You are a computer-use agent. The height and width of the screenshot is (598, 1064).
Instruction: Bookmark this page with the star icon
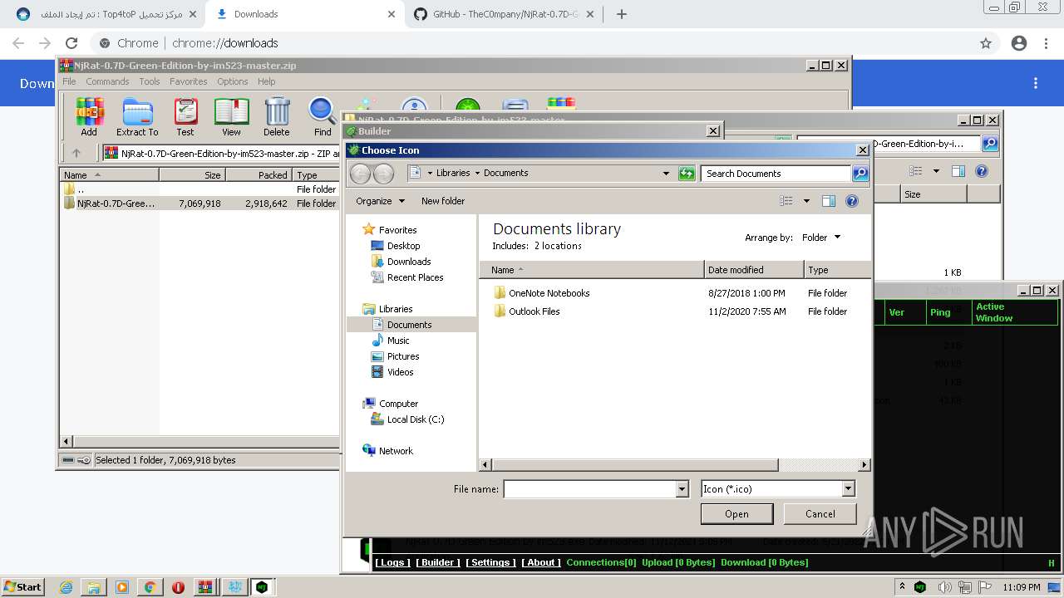(x=986, y=43)
